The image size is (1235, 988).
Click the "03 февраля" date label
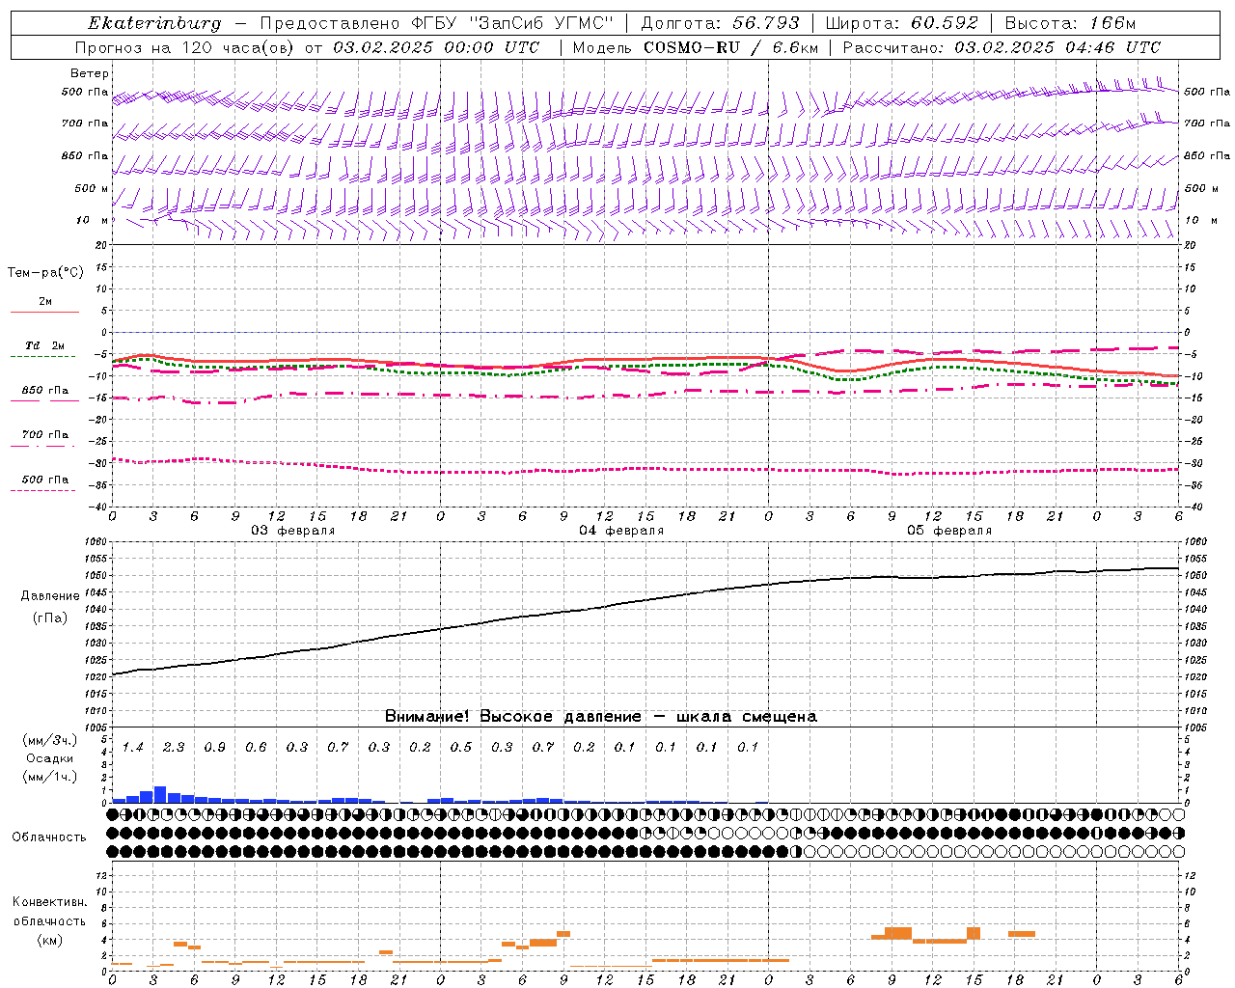click(293, 531)
